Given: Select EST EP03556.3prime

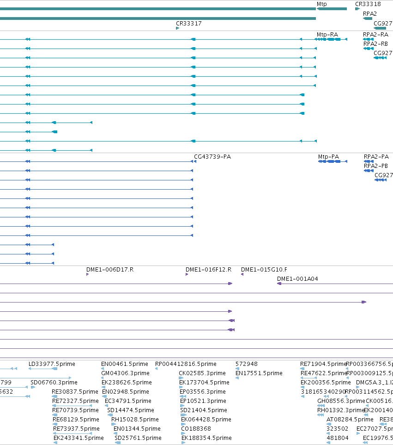Looking at the screenshot, I should tap(203, 392).
